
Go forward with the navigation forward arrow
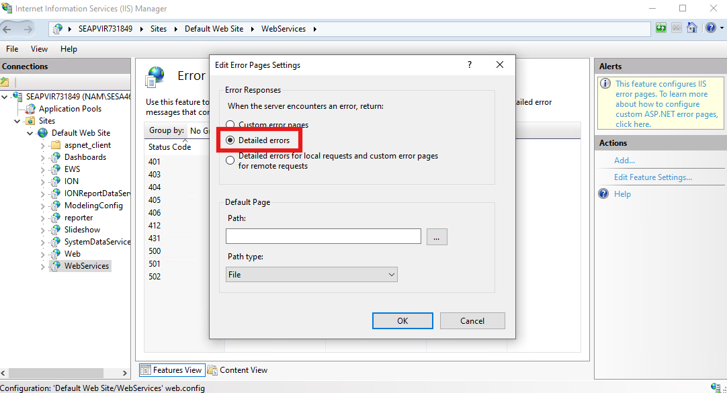tap(28, 29)
